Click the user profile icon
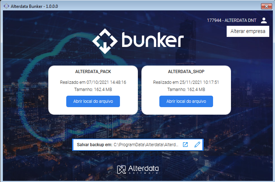Viewport: 275px width, 182px height. tap(264, 20)
